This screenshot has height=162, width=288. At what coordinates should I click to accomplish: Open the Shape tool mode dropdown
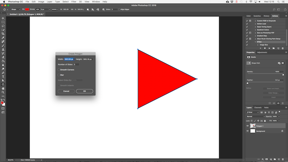(x=15, y=9)
